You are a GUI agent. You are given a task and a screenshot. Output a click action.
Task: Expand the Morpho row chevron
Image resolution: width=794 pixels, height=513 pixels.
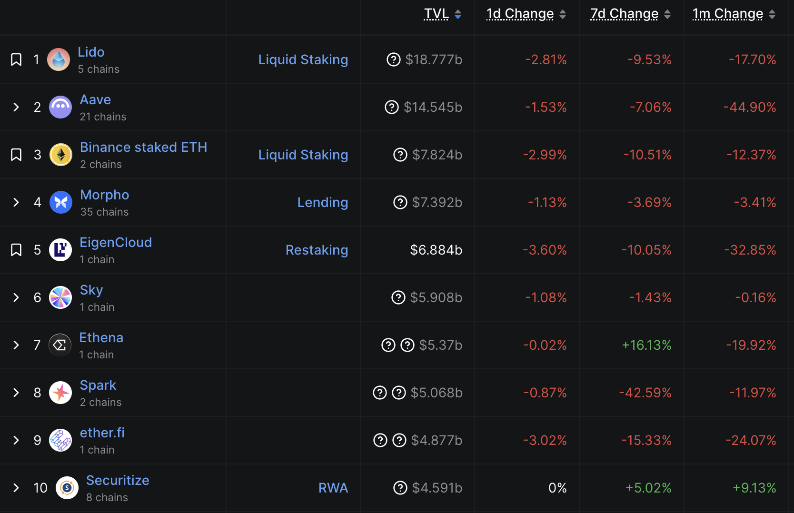pyautogui.click(x=16, y=202)
